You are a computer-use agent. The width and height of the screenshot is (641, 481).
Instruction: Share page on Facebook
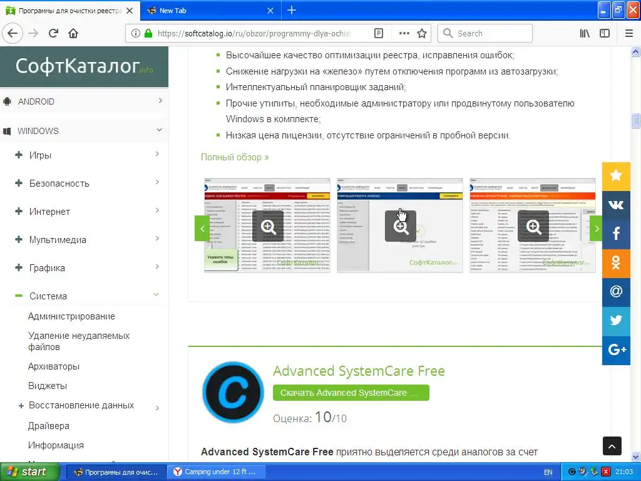click(616, 234)
